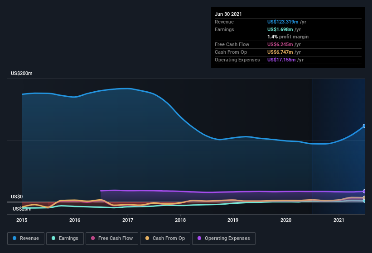This screenshot has height=253, width=372.
Task: Click the US$17.155m operating expenses value
Action: click(281, 60)
